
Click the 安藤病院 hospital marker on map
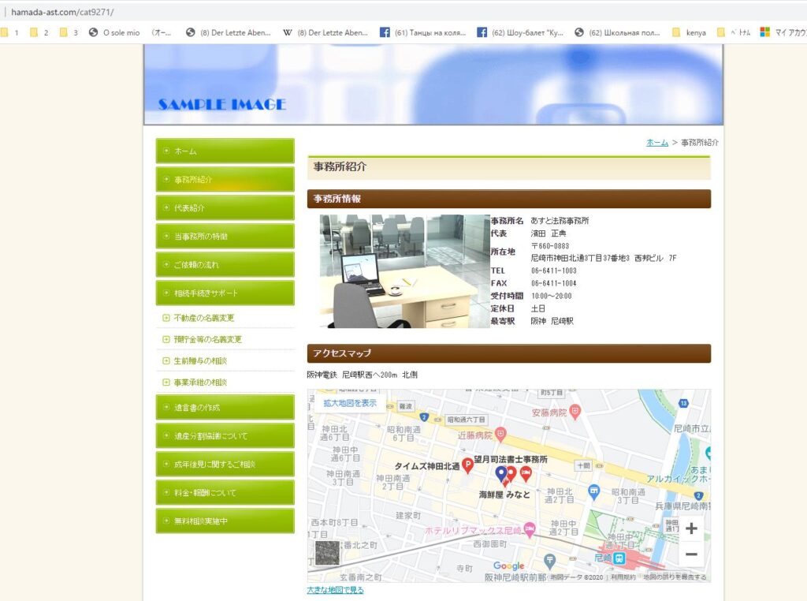[x=575, y=411]
